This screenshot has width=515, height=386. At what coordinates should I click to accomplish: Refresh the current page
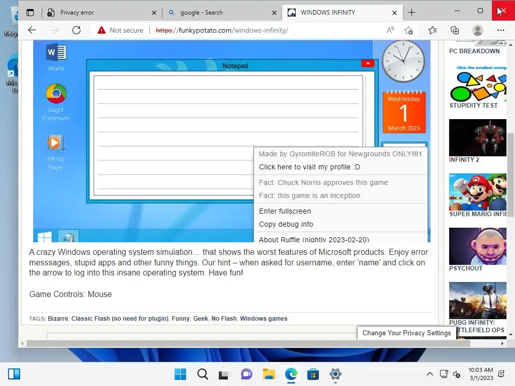tap(76, 30)
